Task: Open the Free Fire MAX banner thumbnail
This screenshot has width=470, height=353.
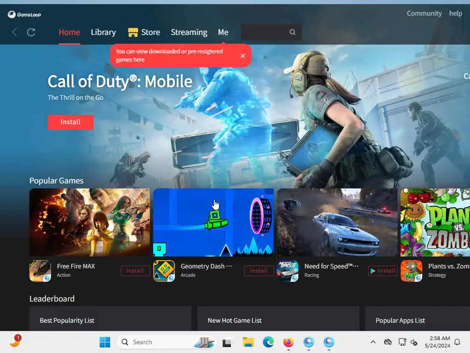Action: coord(90,222)
